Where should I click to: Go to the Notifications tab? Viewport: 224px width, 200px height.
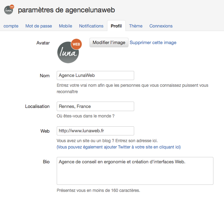point(91,26)
